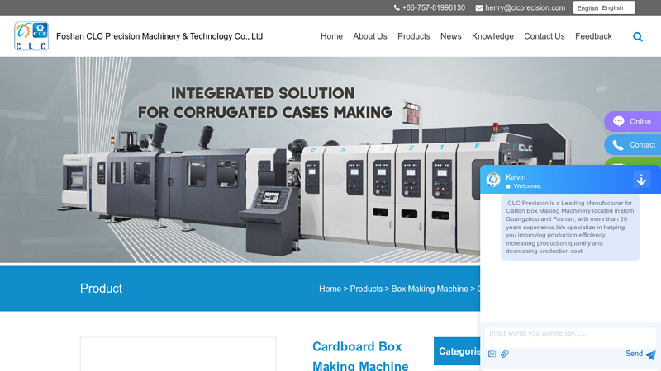The width and height of the screenshot is (661, 371).
Task: Click the Cardboard Box Making Machine title
Action: coord(360,355)
